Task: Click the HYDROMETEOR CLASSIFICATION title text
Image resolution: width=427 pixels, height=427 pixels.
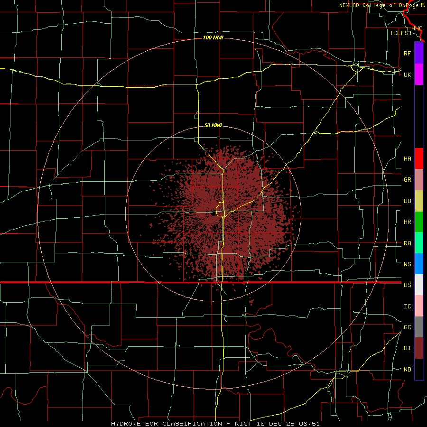Action: click(167, 424)
